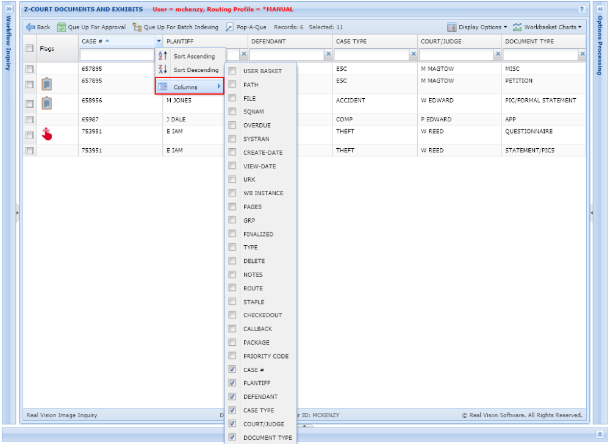The image size is (610, 444).
Task: Select the NOTES column menu item
Action: (x=260, y=274)
